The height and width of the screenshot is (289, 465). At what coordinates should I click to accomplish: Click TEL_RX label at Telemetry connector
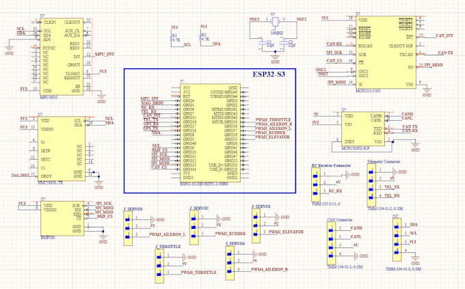coord(392,195)
